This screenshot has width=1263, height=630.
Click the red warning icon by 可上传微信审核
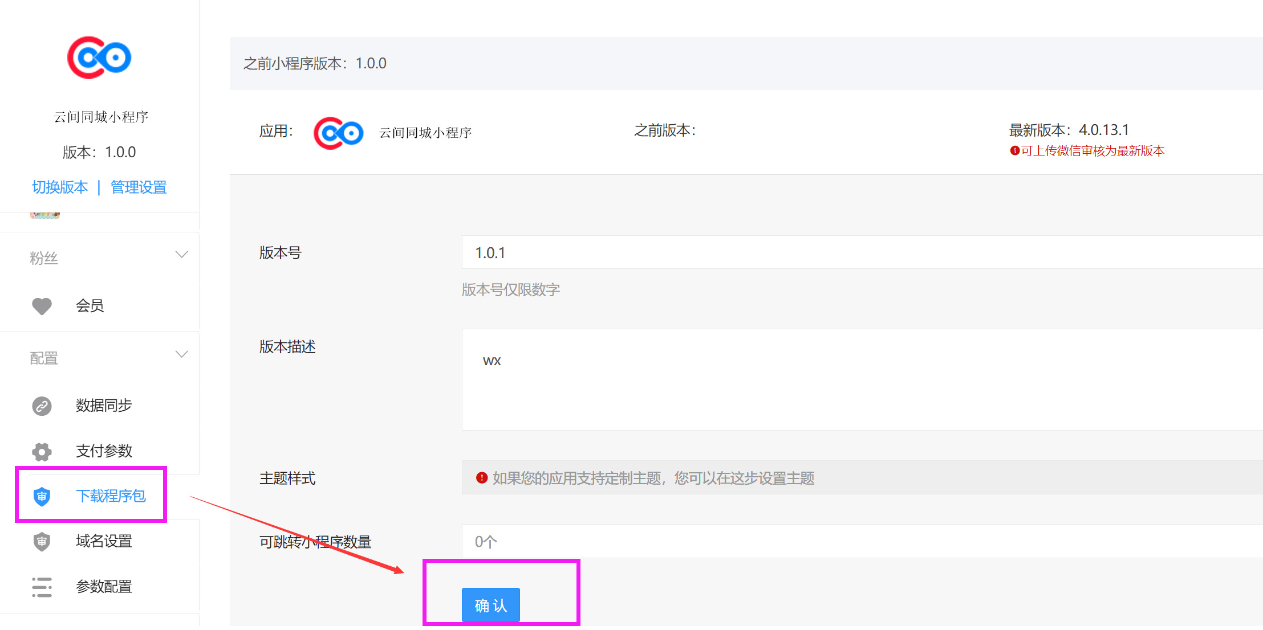pyautogui.click(x=1014, y=151)
